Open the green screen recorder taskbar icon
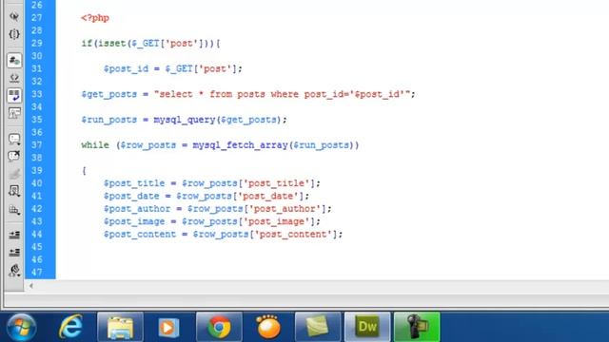This screenshot has width=609, height=342. click(417, 327)
